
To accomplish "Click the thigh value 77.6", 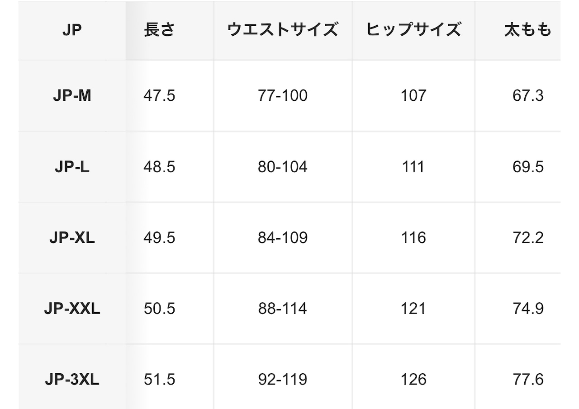I will [528, 380].
